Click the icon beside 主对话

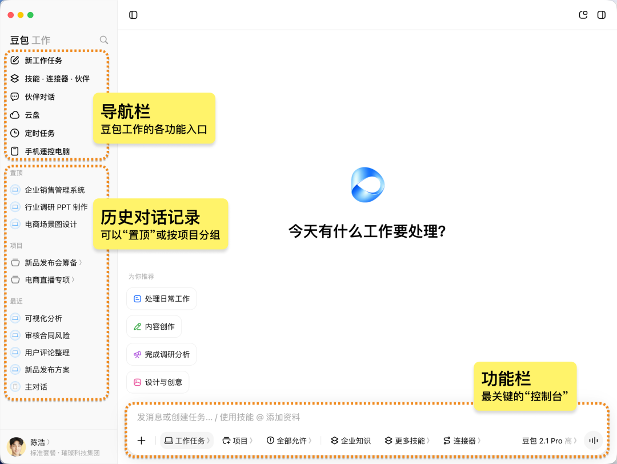pyautogui.click(x=15, y=386)
